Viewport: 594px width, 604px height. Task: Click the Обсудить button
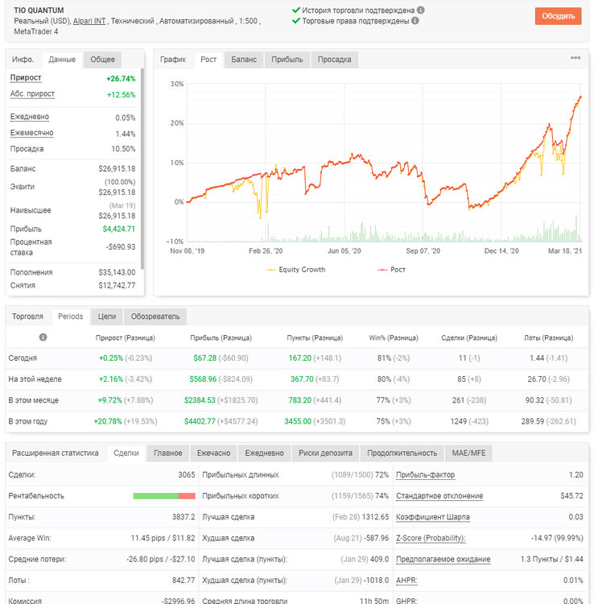(x=559, y=16)
